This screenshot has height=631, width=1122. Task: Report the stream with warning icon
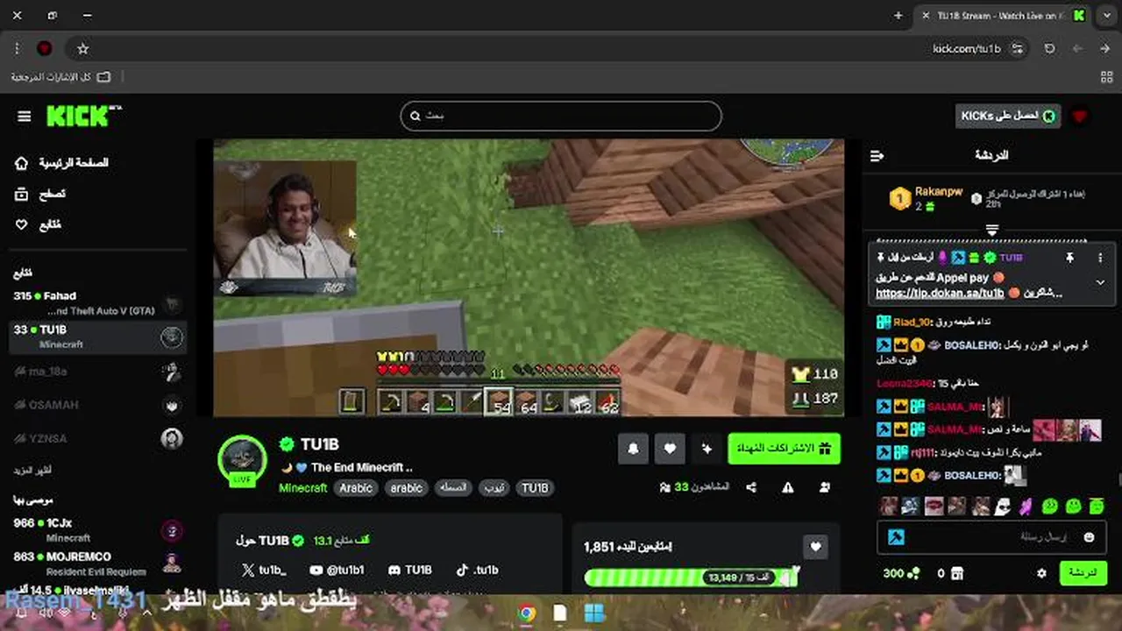point(788,487)
